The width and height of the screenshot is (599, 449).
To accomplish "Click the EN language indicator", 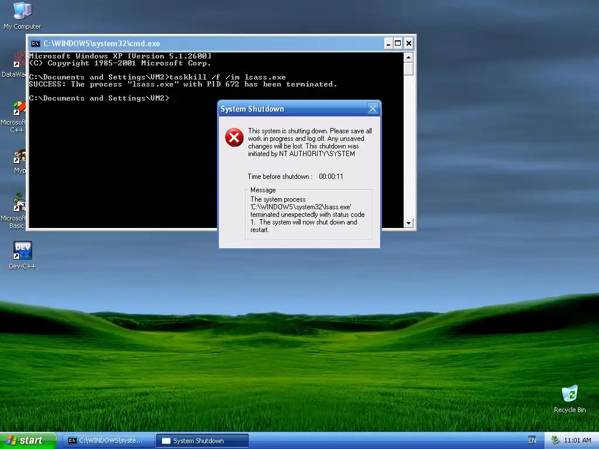I will 532,440.
